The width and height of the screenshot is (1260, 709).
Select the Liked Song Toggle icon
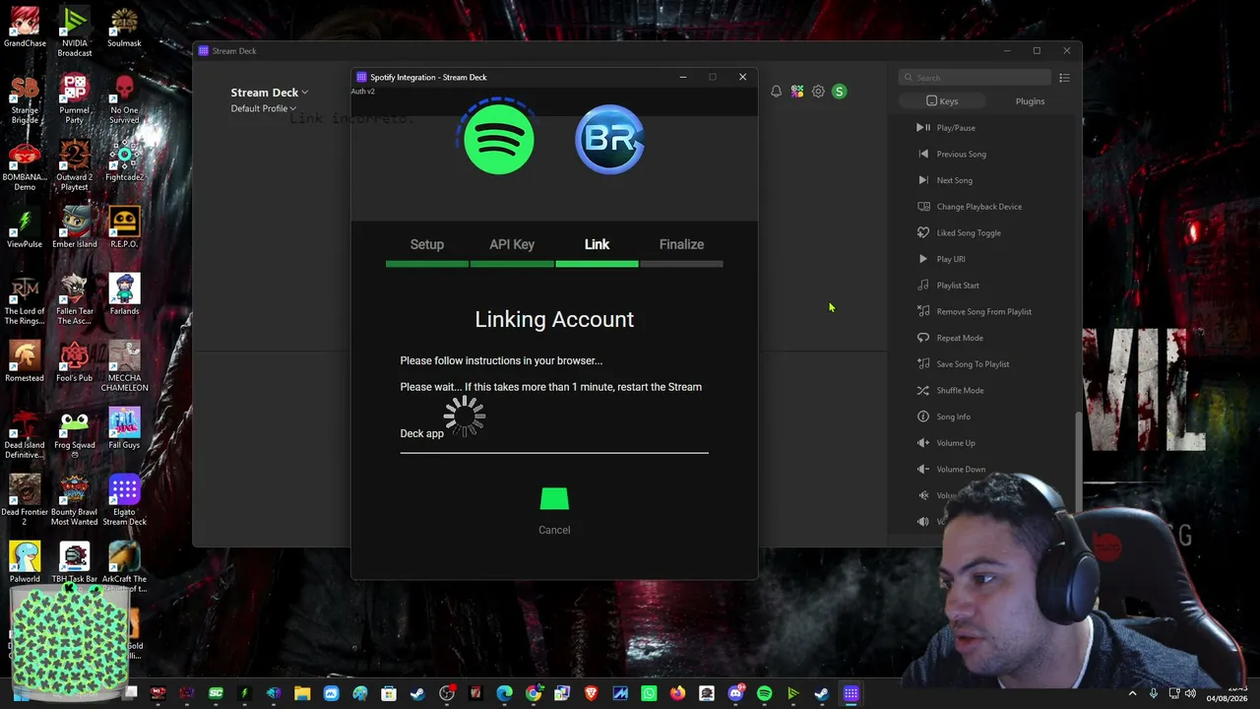point(922,232)
